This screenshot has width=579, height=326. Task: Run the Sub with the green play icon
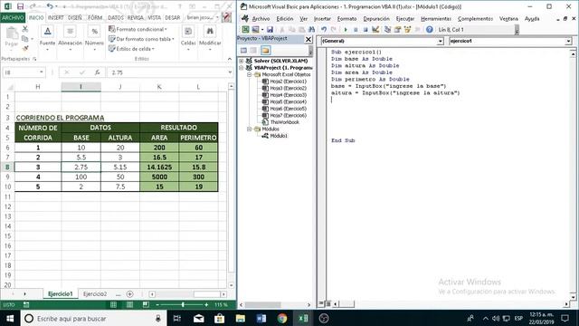click(346, 30)
